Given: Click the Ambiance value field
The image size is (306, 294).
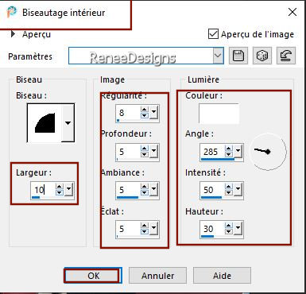Looking at the screenshot, I should (128, 190).
